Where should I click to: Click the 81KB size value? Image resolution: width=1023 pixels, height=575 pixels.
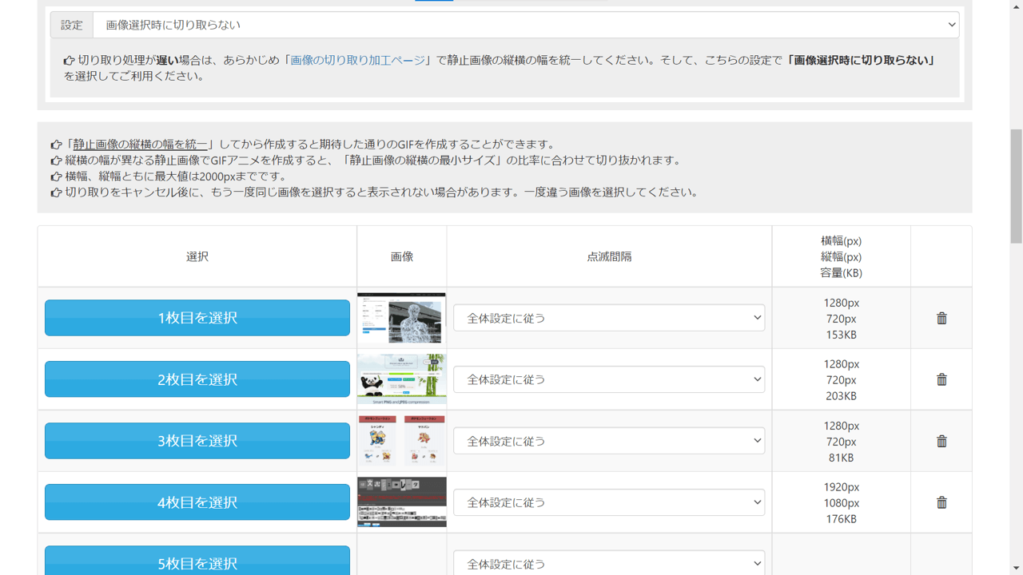pyautogui.click(x=841, y=458)
